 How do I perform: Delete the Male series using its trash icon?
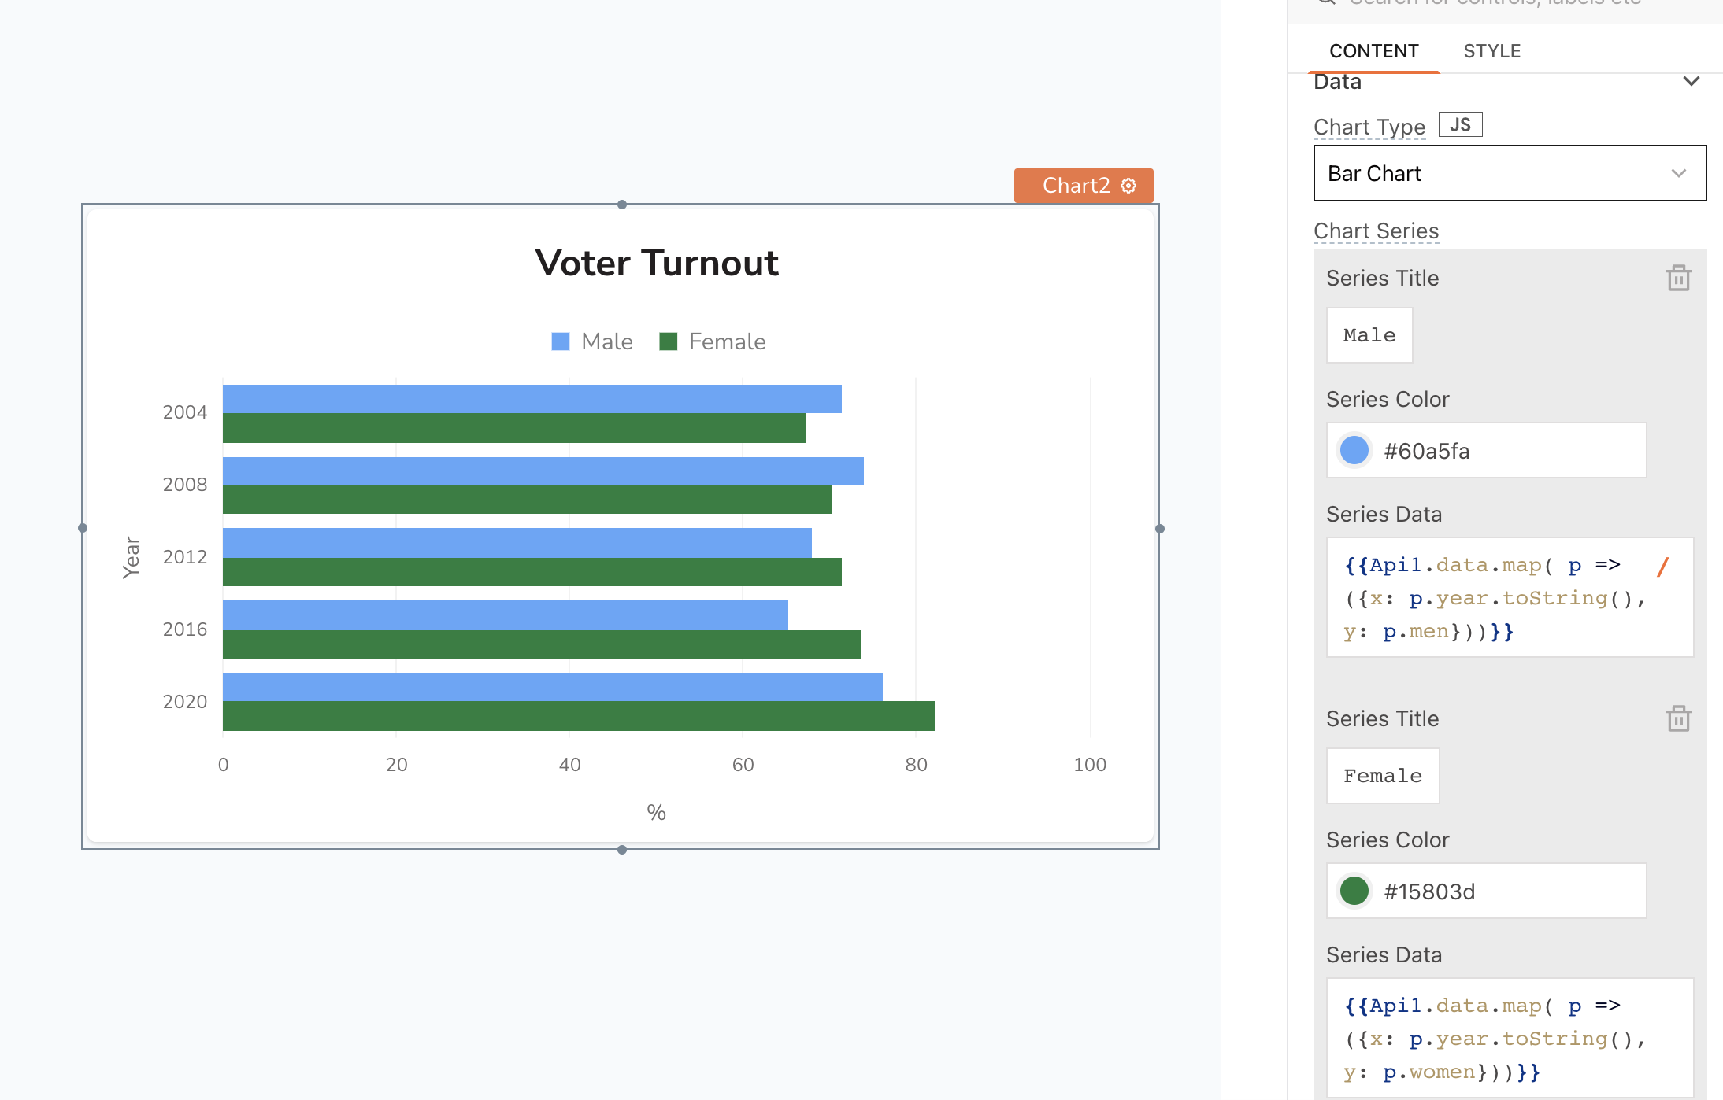1678,278
